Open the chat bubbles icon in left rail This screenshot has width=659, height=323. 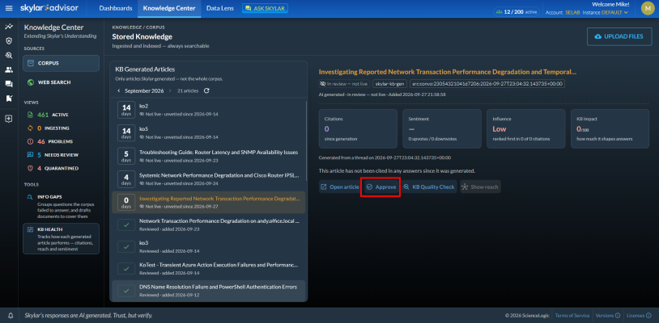tap(9, 84)
